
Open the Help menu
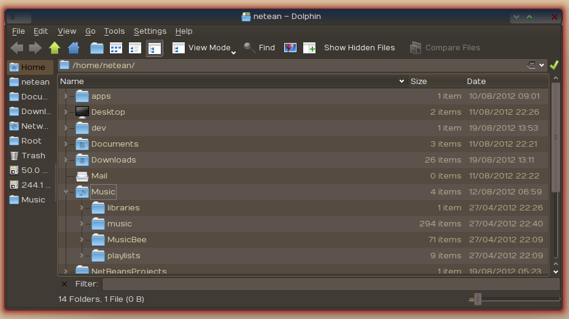[x=184, y=31]
